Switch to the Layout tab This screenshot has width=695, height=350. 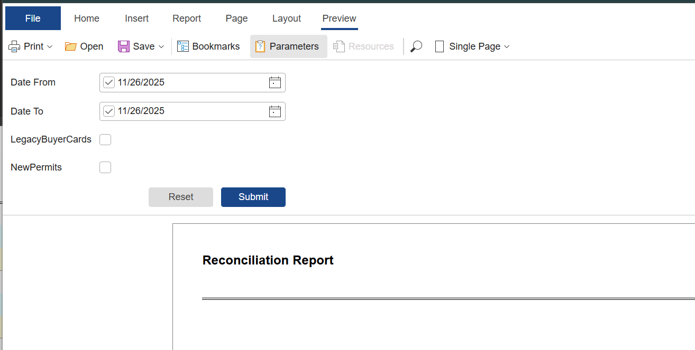click(286, 18)
